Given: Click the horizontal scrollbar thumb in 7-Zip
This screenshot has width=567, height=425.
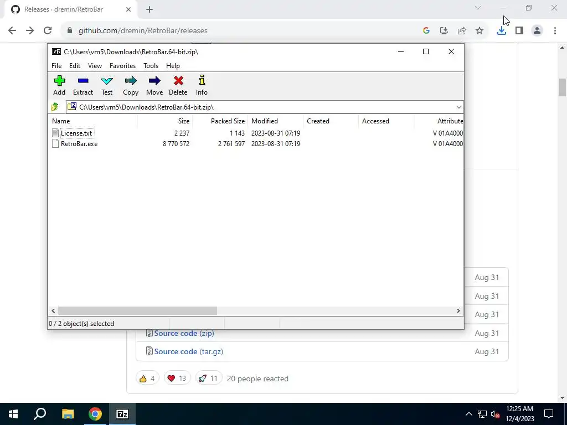Looking at the screenshot, I should pyautogui.click(x=137, y=311).
